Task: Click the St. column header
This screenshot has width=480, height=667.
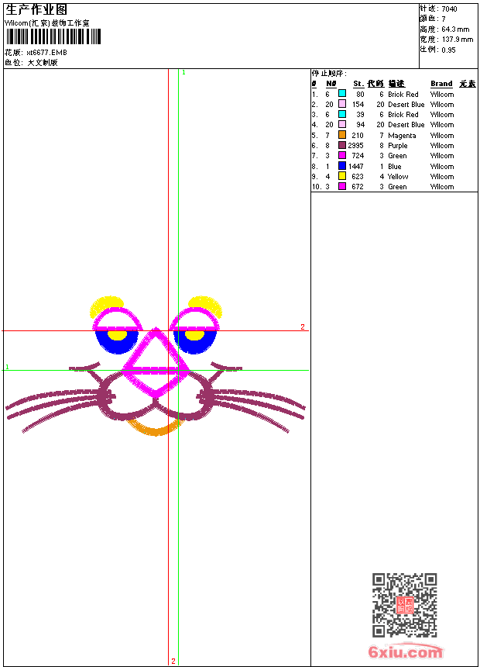Action: coord(358,84)
